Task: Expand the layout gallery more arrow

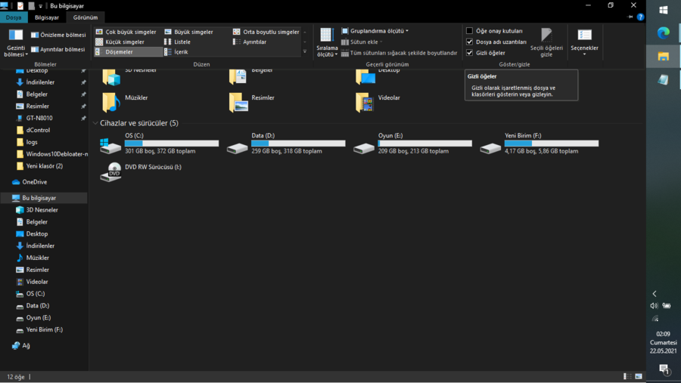Action: (x=305, y=51)
